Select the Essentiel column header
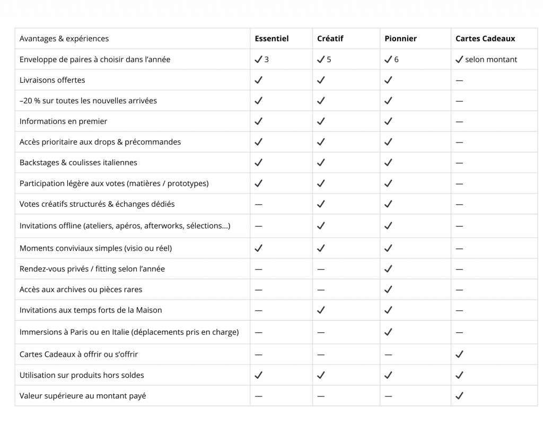 271,39
